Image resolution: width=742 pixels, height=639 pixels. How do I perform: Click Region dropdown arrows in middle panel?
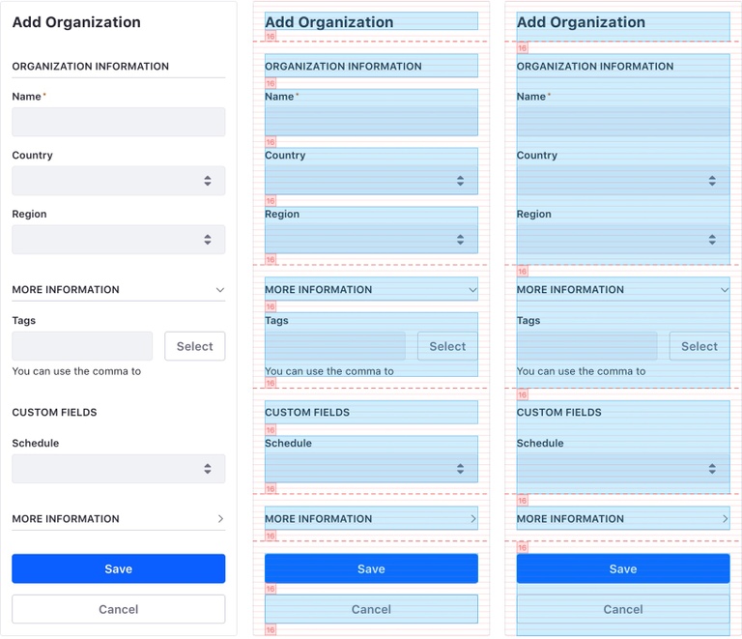(x=461, y=240)
